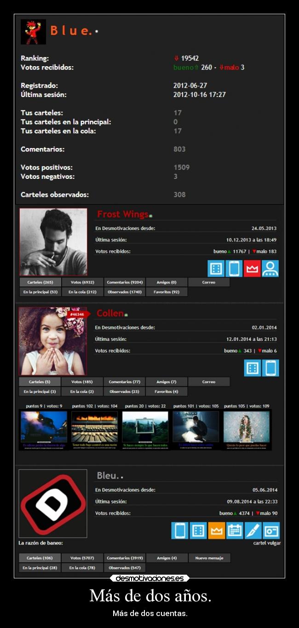299x628 pixels.
Task: Open Bleu's En la cola (78) tab
Action: click(x=82, y=568)
